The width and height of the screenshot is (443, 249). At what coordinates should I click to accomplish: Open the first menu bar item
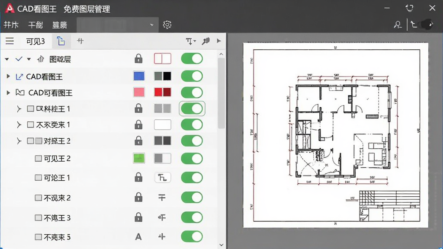click(x=11, y=25)
